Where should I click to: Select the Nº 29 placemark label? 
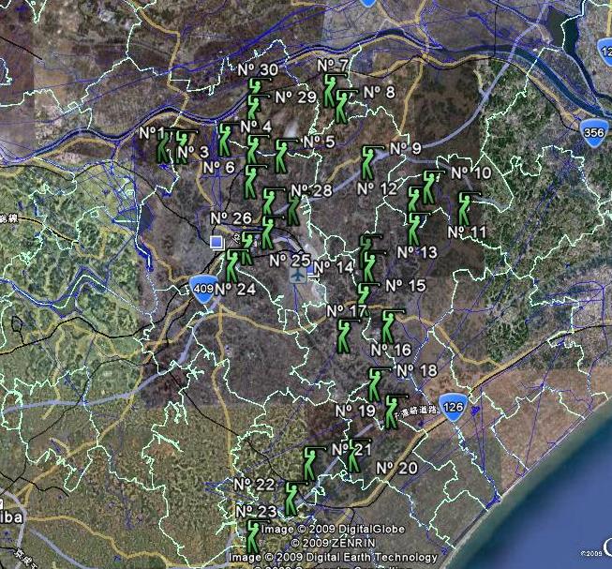[293, 97]
